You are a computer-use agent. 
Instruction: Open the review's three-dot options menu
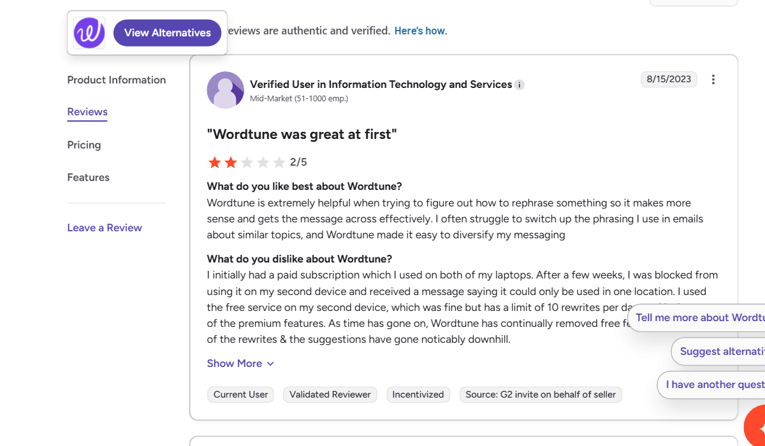coord(713,80)
